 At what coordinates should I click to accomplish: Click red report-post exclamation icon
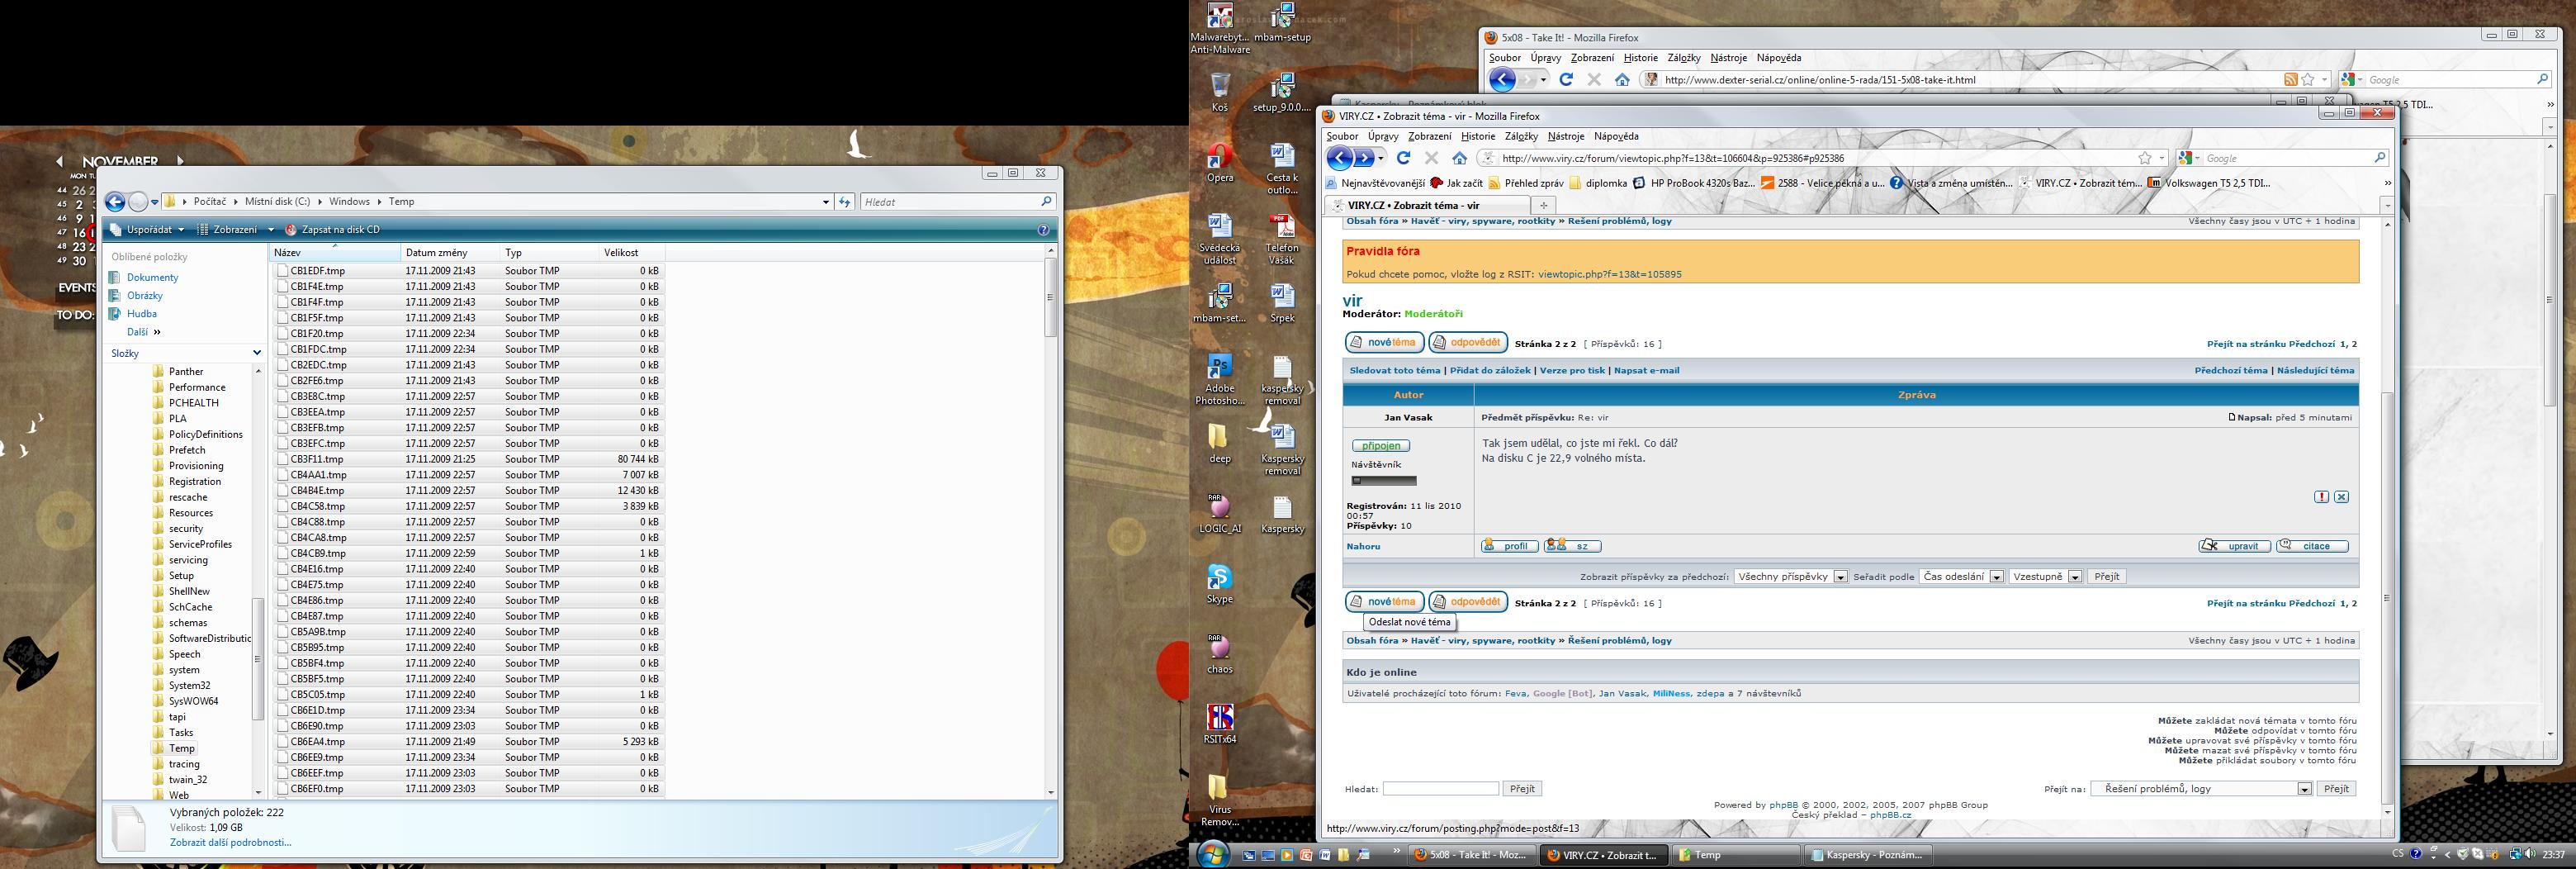point(2321,497)
